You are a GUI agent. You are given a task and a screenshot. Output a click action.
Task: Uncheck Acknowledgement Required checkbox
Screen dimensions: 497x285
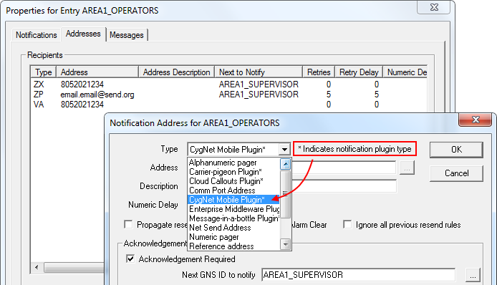click(x=130, y=259)
